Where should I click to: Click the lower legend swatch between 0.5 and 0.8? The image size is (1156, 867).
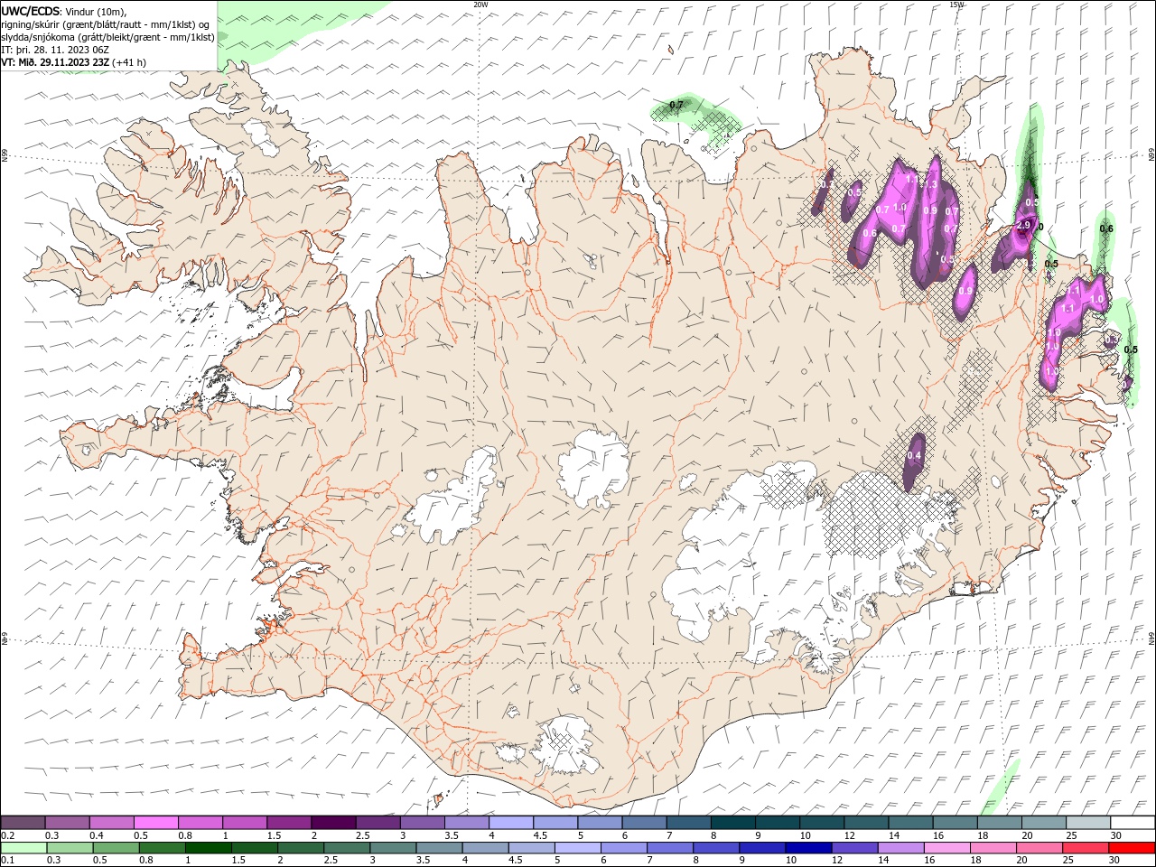pos(116,848)
